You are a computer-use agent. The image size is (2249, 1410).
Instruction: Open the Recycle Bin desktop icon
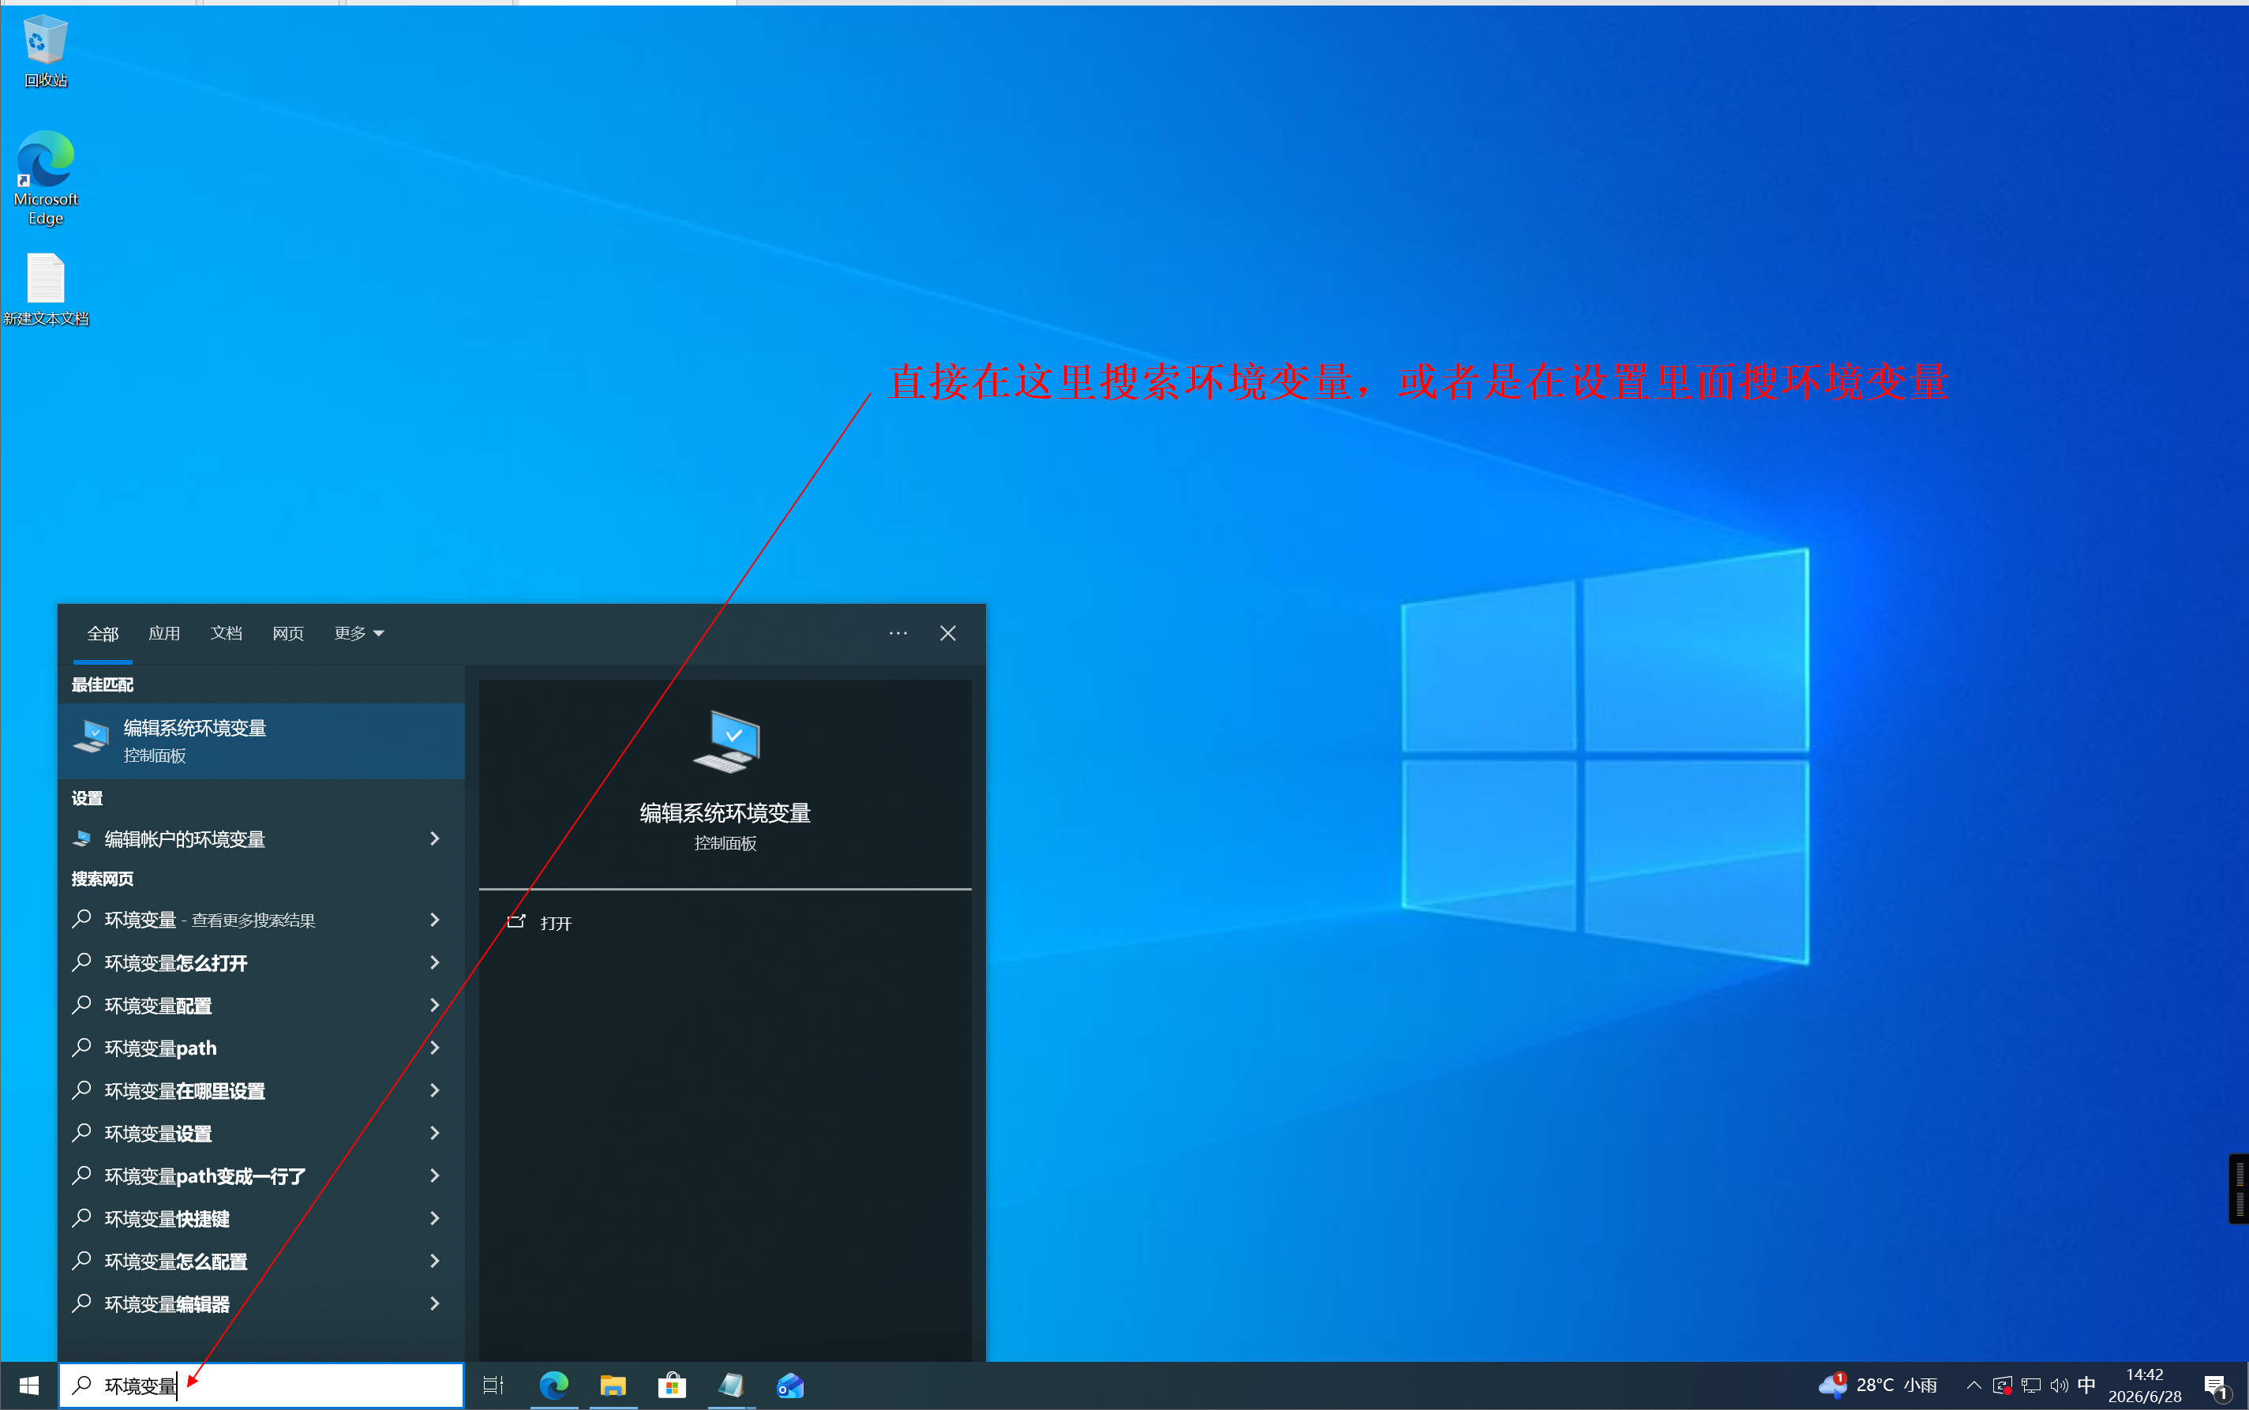(x=45, y=51)
